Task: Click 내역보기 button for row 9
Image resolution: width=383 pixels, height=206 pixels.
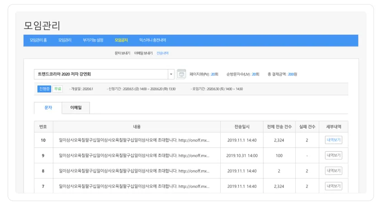Action: click(333, 155)
